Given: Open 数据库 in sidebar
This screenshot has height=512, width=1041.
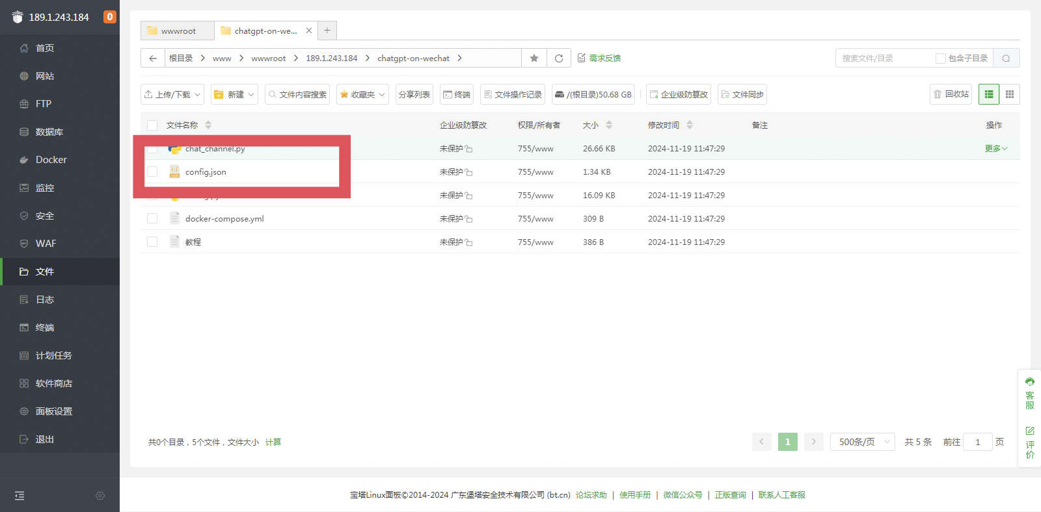Looking at the screenshot, I should click(x=60, y=132).
